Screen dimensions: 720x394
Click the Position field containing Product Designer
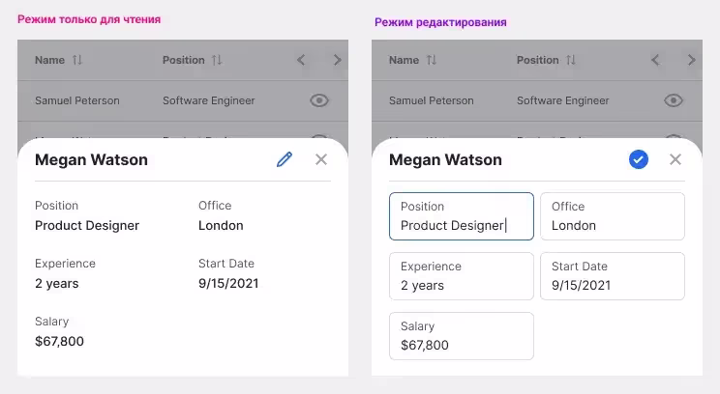tap(461, 216)
